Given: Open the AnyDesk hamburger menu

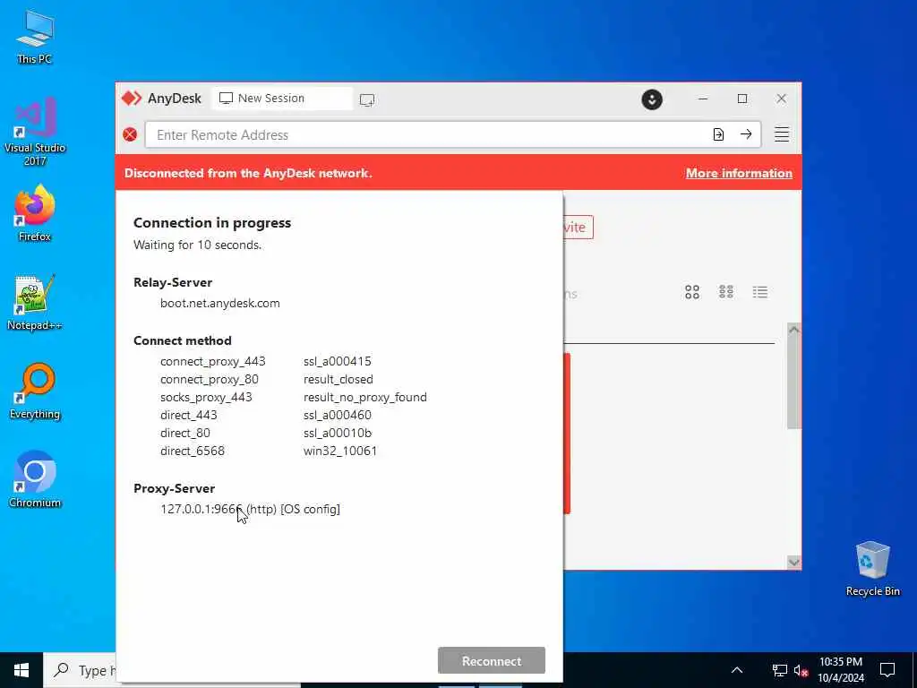Looking at the screenshot, I should coord(781,134).
